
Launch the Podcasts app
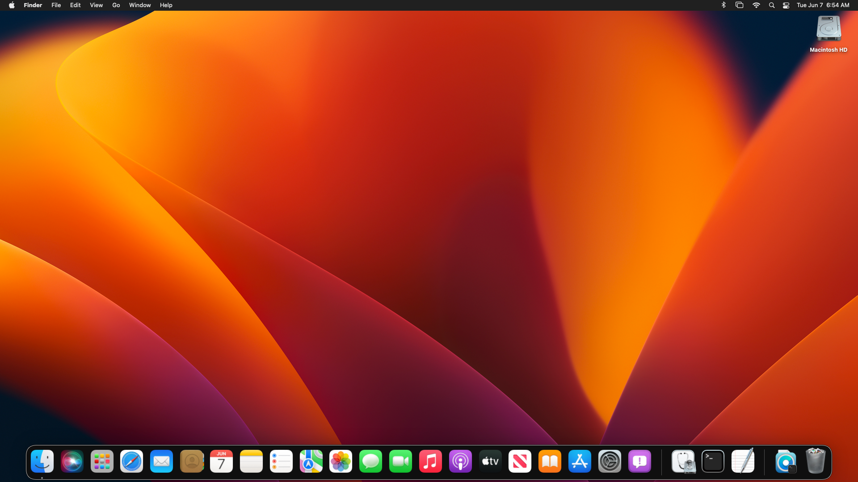click(x=460, y=461)
